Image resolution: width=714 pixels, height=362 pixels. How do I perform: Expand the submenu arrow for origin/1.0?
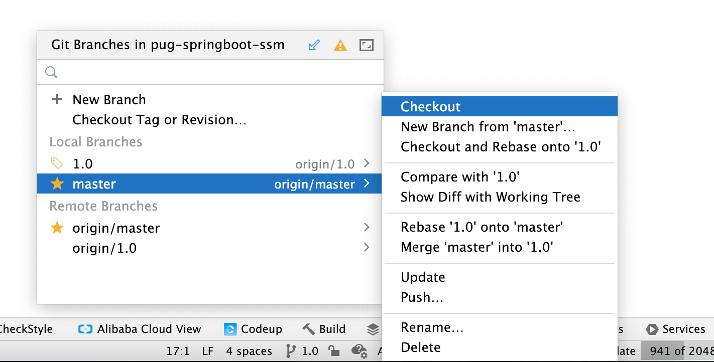(x=367, y=248)
